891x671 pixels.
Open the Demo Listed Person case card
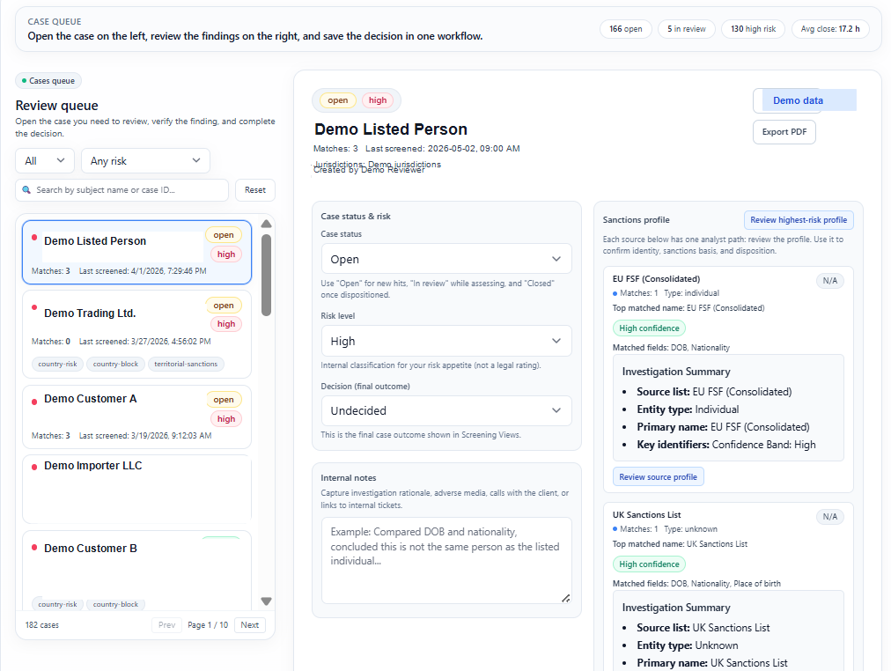136,252
